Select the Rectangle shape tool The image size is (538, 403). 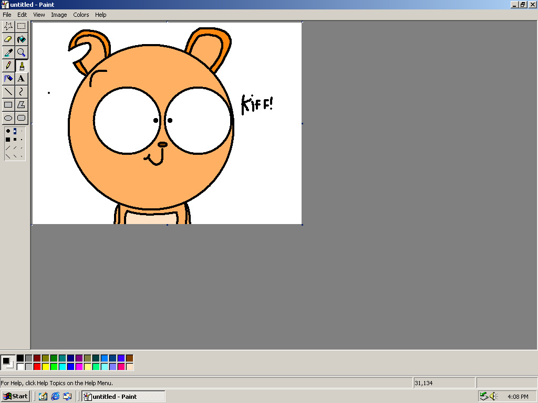(8, 104)
